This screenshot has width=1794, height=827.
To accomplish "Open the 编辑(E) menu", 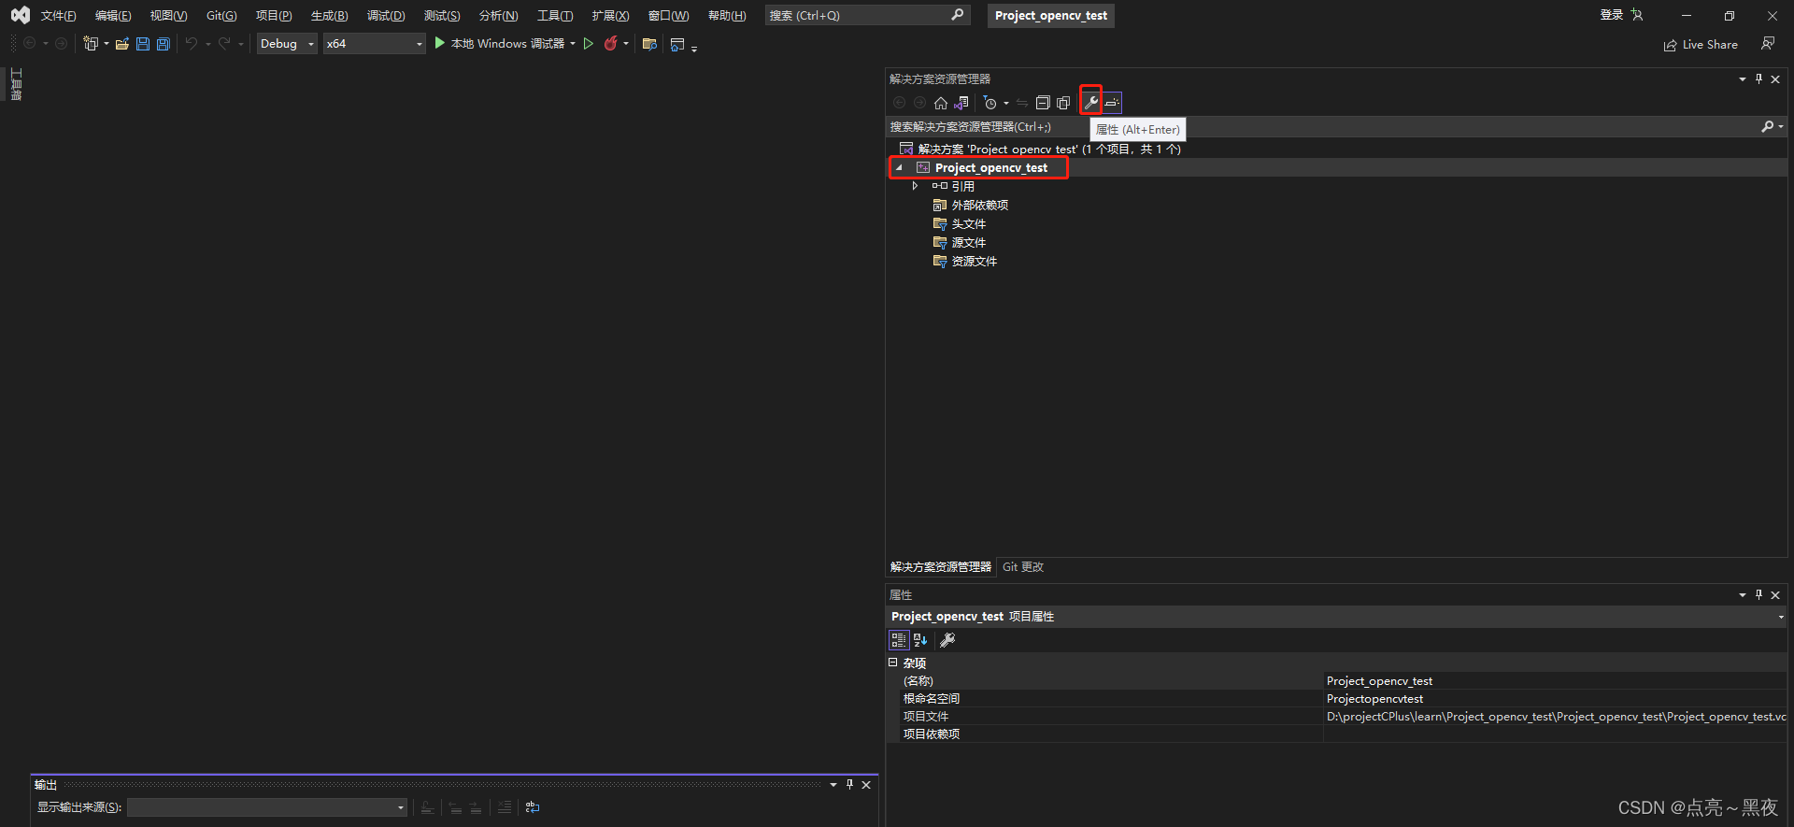I will tap(113, 16).
